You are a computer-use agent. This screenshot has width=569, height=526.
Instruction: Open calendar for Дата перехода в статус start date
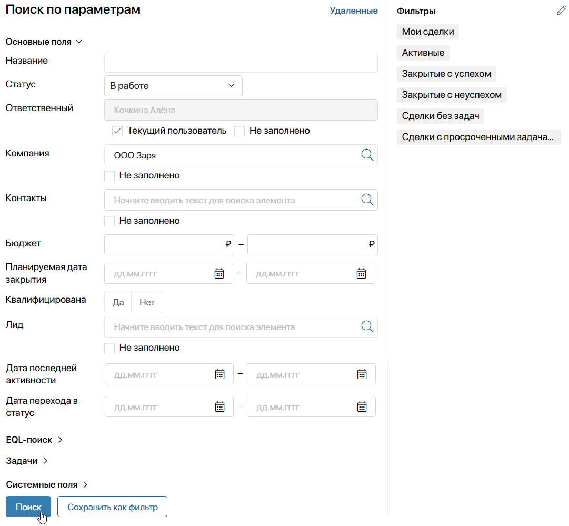220,406
